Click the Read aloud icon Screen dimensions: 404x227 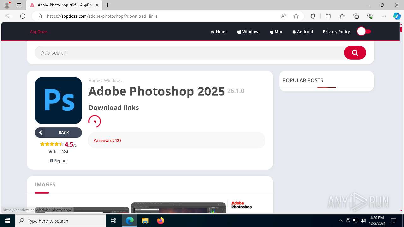pos(283,16)
